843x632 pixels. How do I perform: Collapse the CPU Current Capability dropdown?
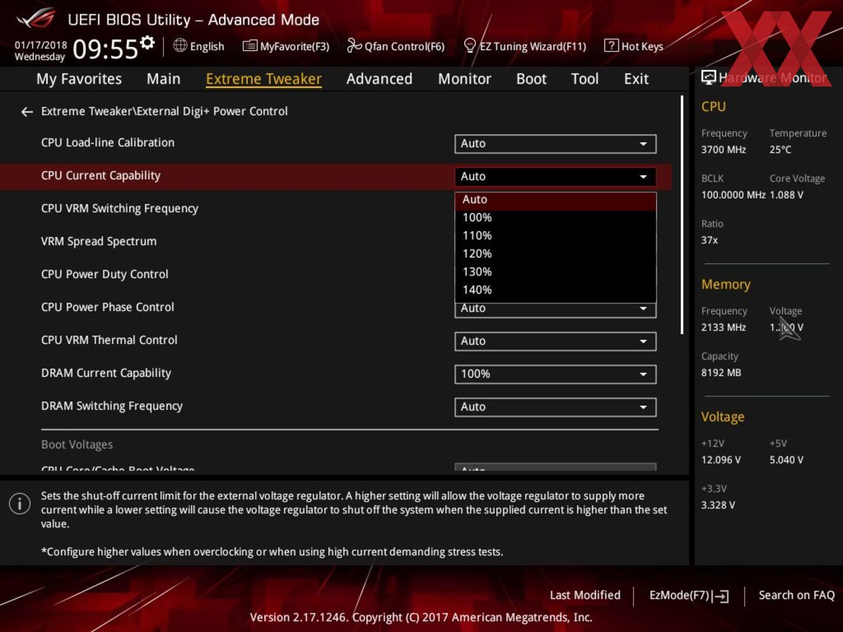coord(555,177)
